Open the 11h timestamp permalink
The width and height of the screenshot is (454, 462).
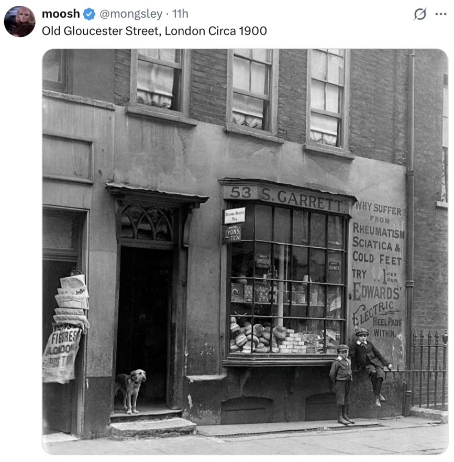180,14
